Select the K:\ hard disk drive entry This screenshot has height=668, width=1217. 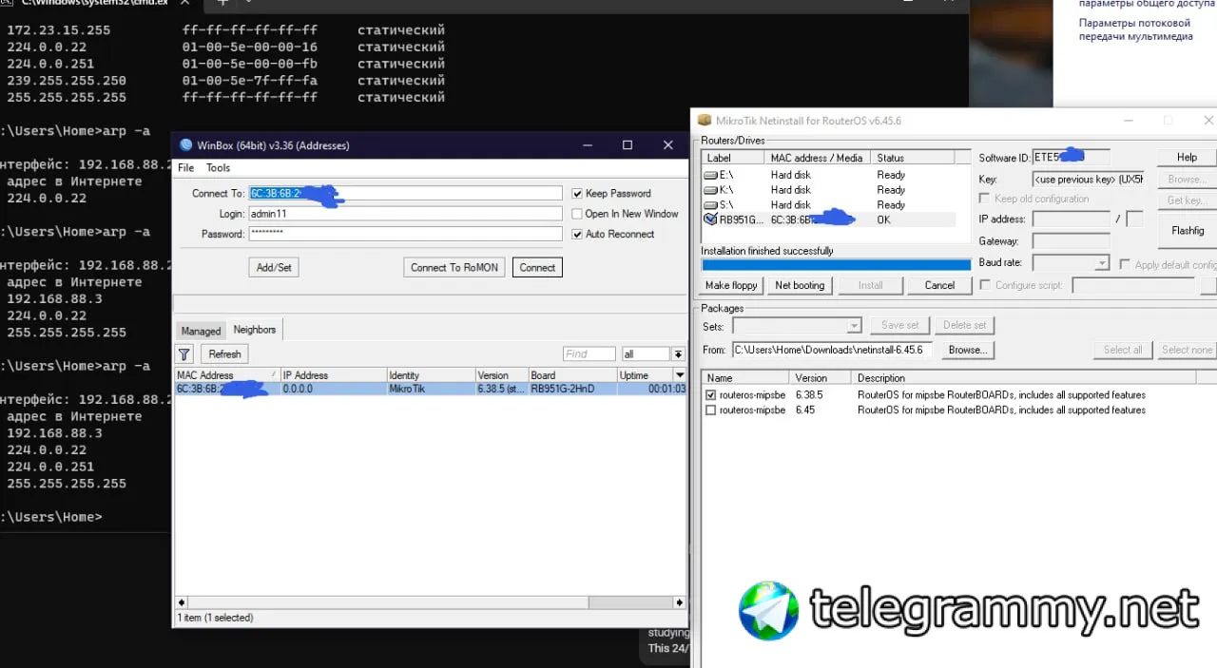click(827, 190)
